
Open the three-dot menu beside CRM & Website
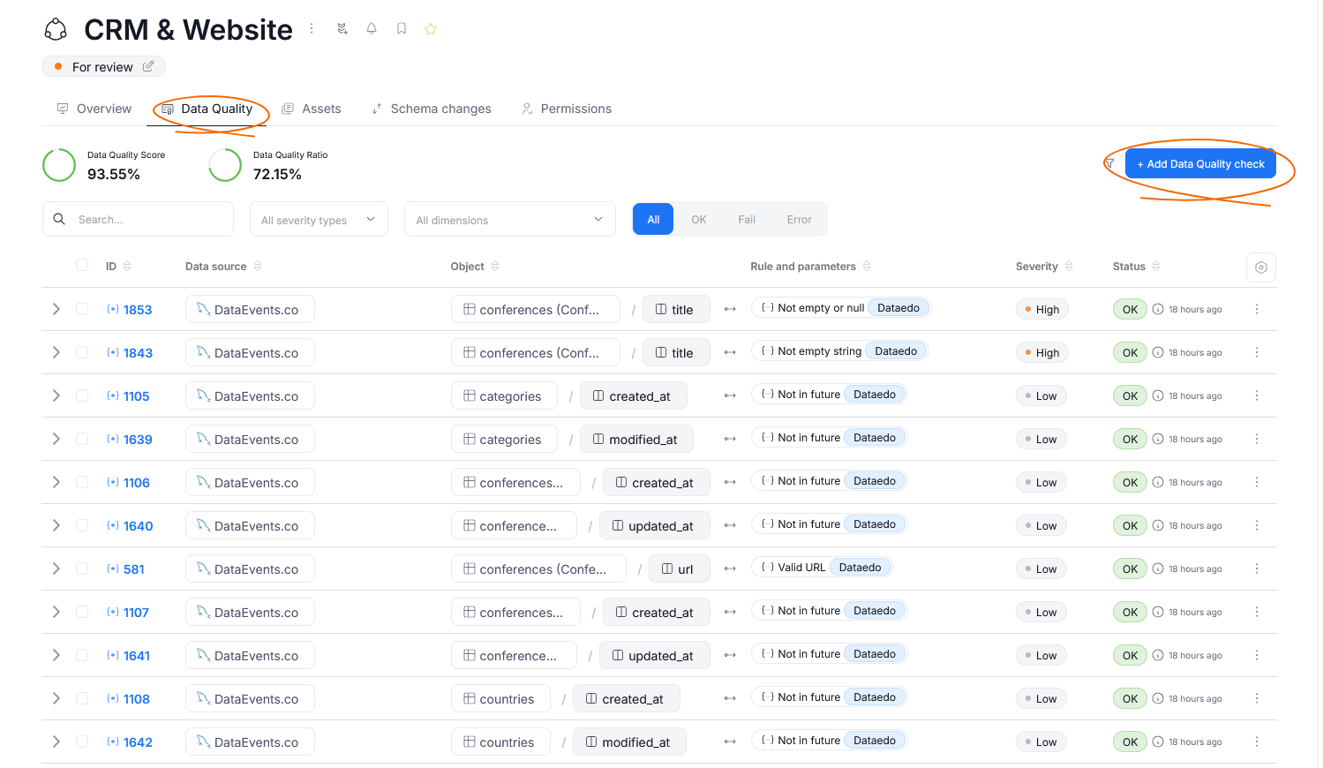tap(312, 29)
